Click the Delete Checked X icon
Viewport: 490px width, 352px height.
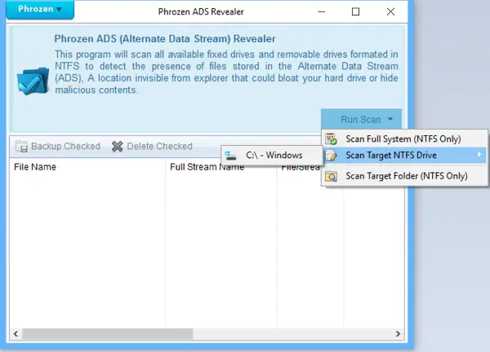[x=117, y=146]
